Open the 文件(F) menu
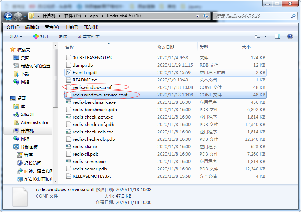 click(x=13, y=27)
